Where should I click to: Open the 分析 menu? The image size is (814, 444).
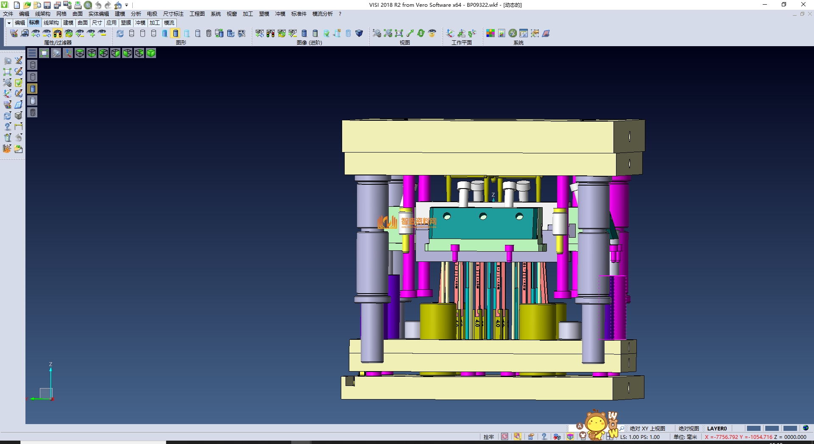pos(136,14)
